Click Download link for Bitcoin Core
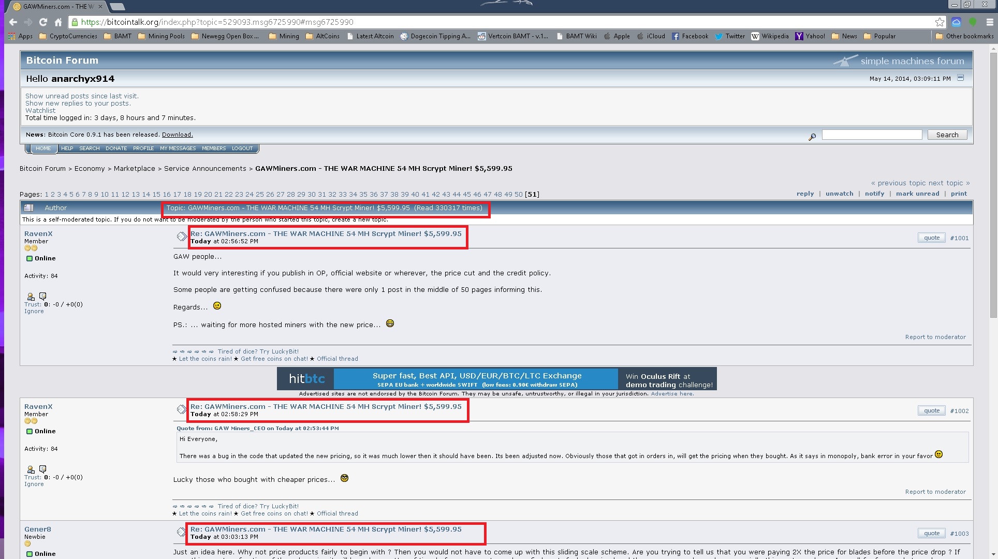Screen dimensions: 998x559 pyautogui.click(x=177, y=135)
